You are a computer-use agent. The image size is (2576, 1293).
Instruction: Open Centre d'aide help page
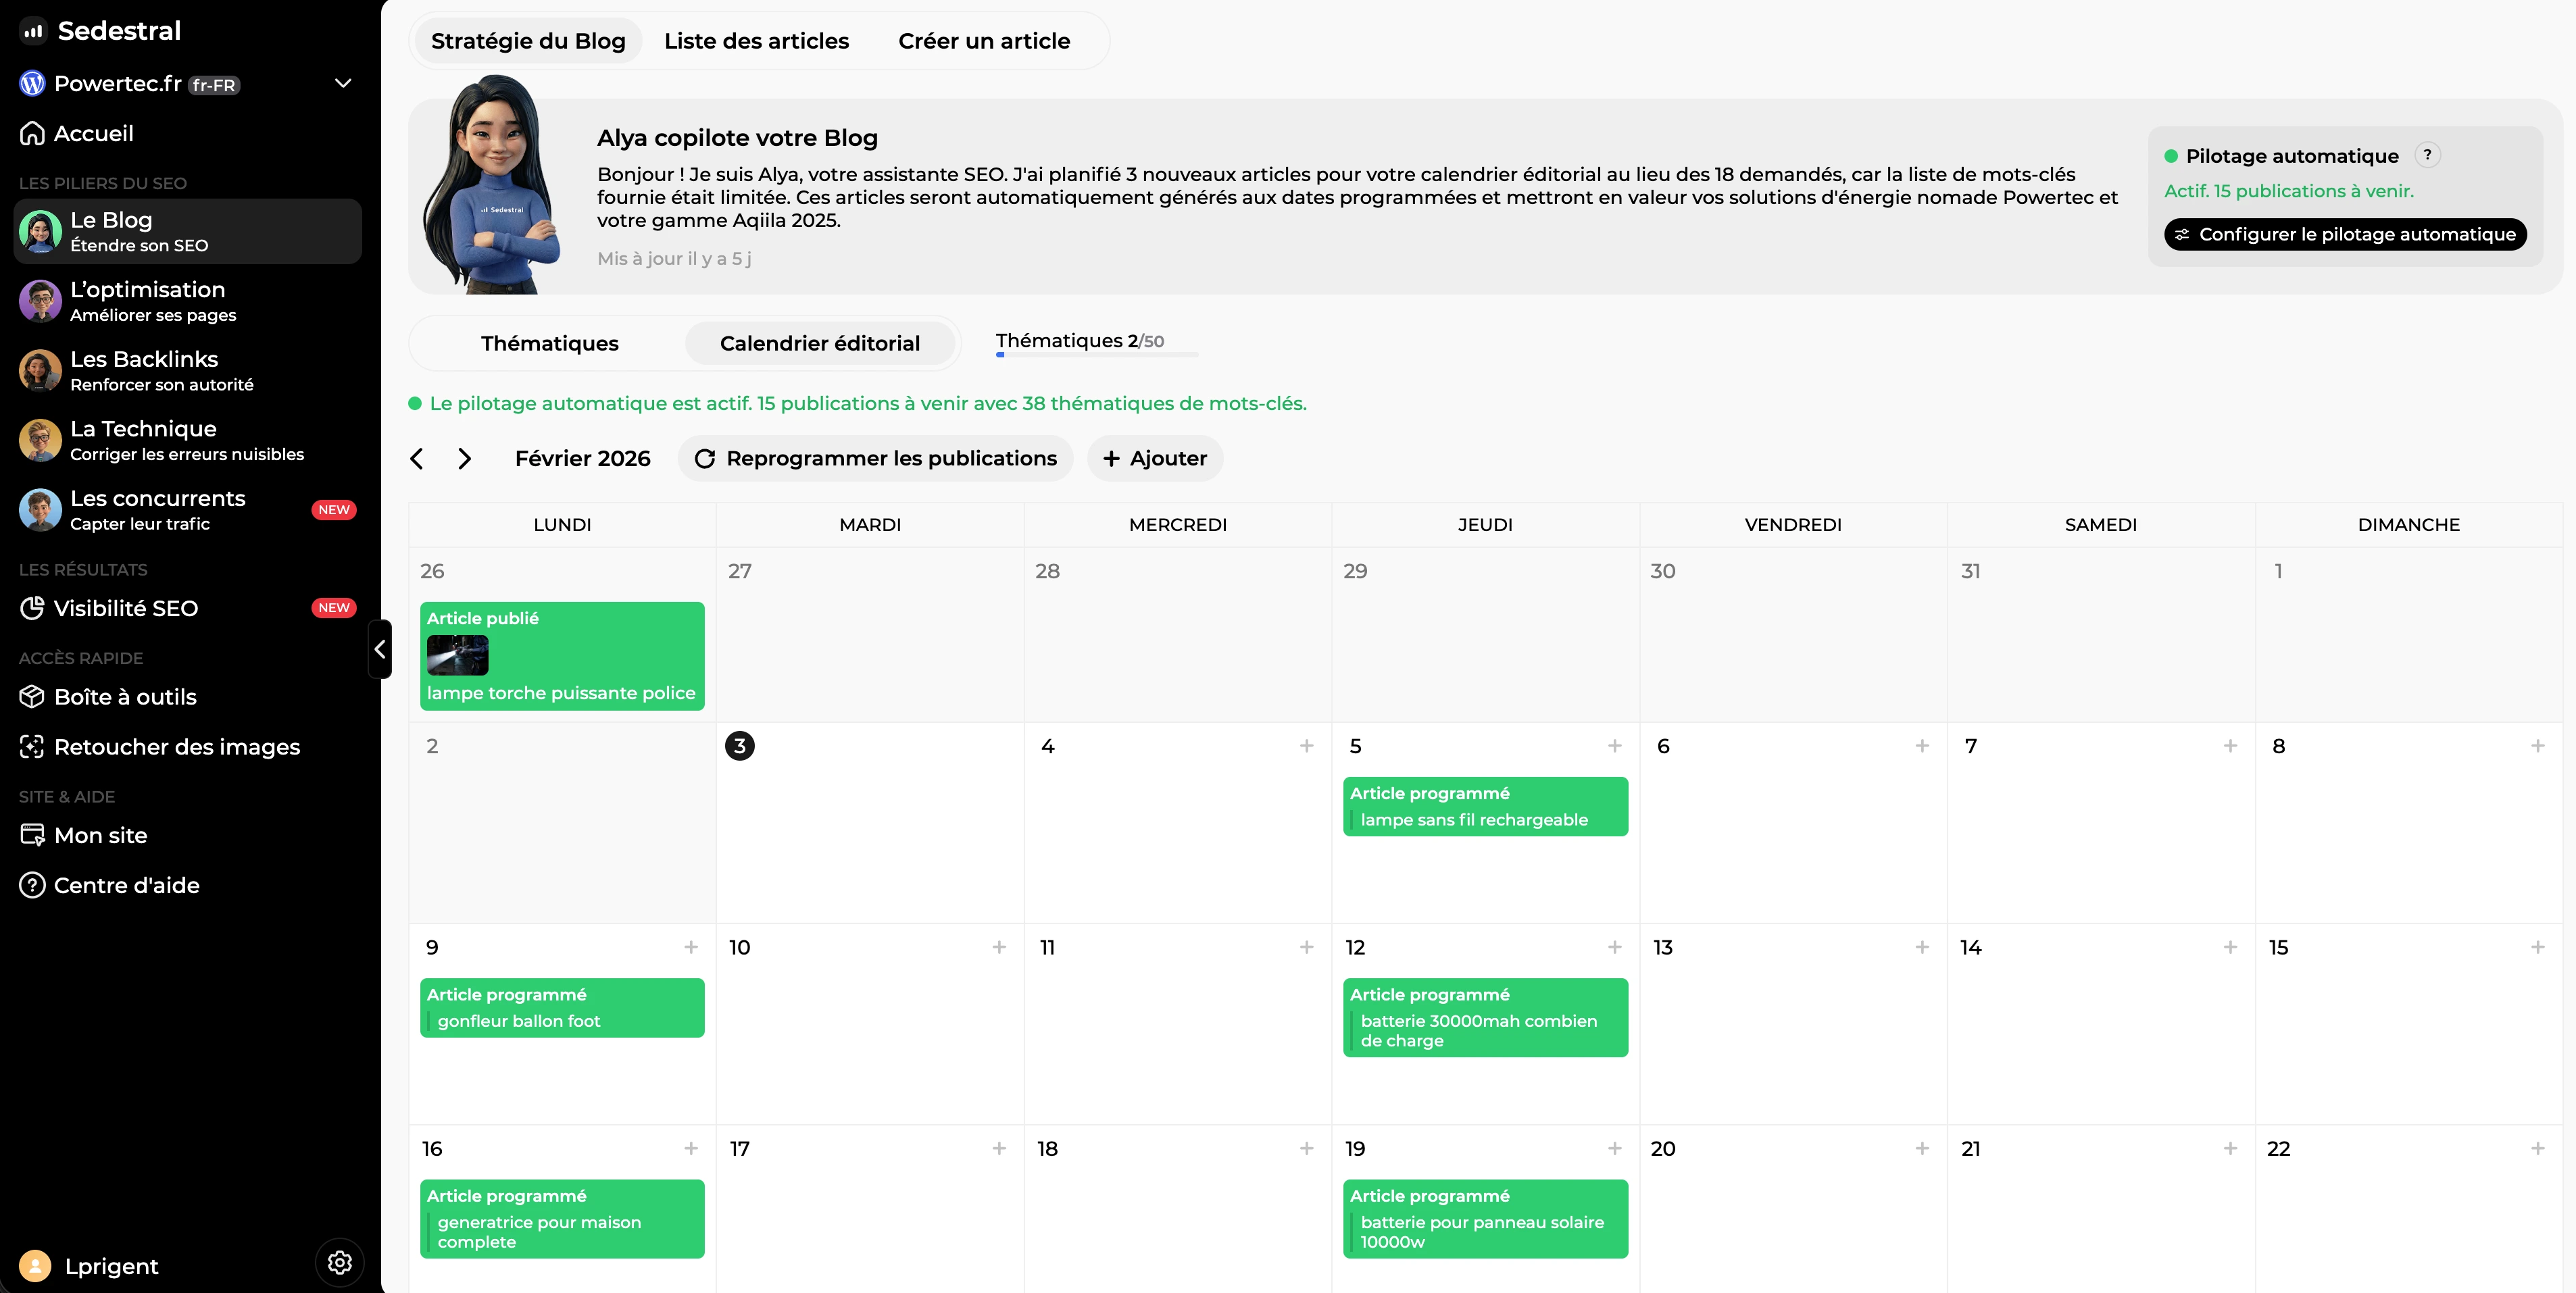click(126, 885)
